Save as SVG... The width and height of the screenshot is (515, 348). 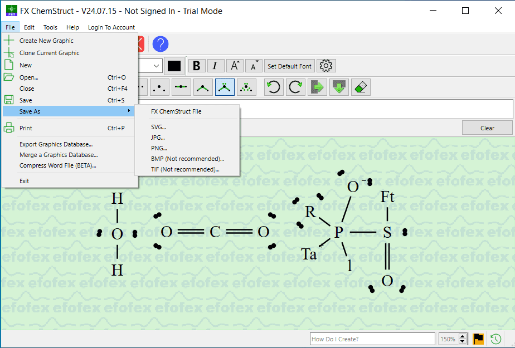click(187, 127)
